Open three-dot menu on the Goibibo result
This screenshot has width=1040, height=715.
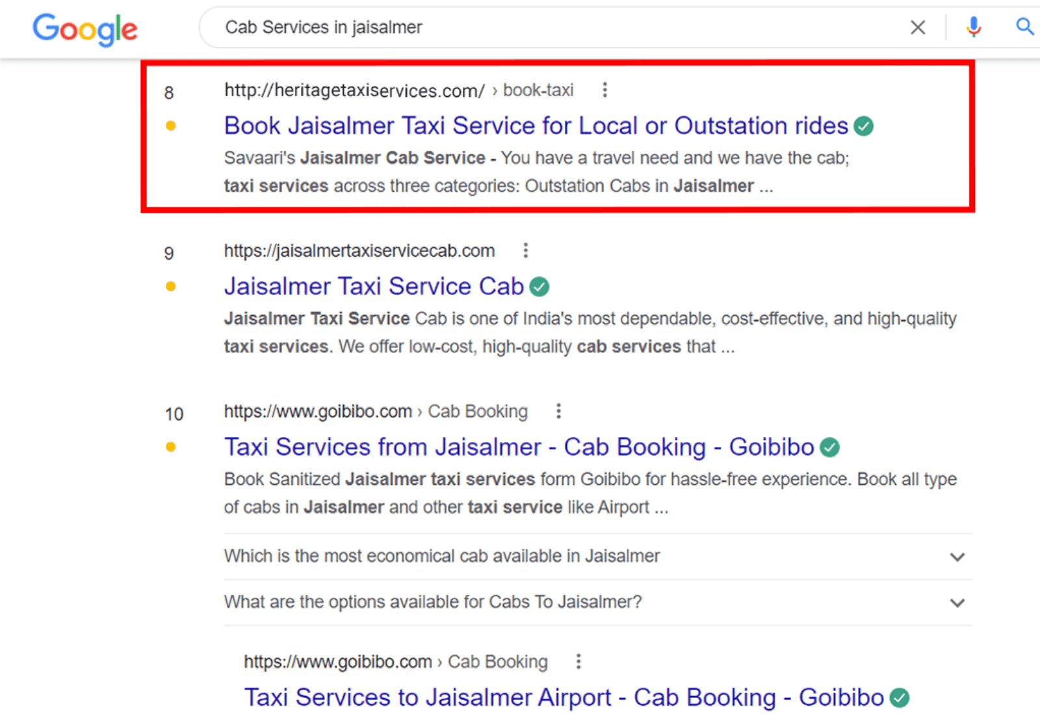[558, 410]
